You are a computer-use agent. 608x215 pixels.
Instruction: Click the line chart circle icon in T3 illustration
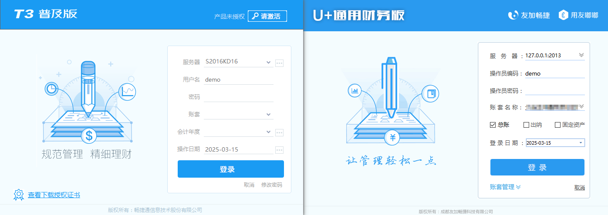[128, 92]
